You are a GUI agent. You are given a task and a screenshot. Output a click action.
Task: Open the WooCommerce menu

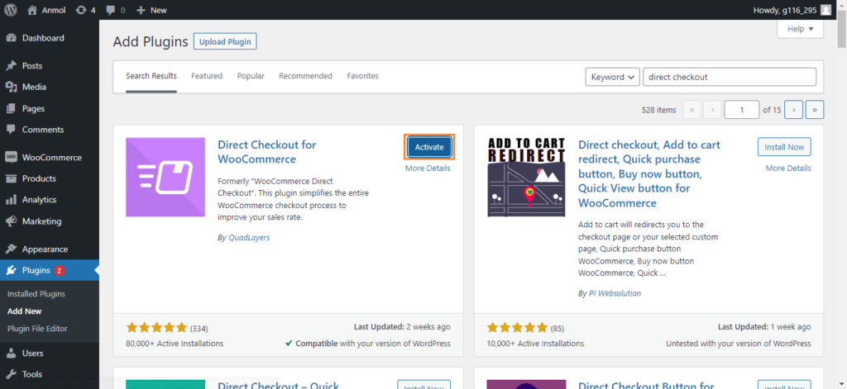[51, 158]
